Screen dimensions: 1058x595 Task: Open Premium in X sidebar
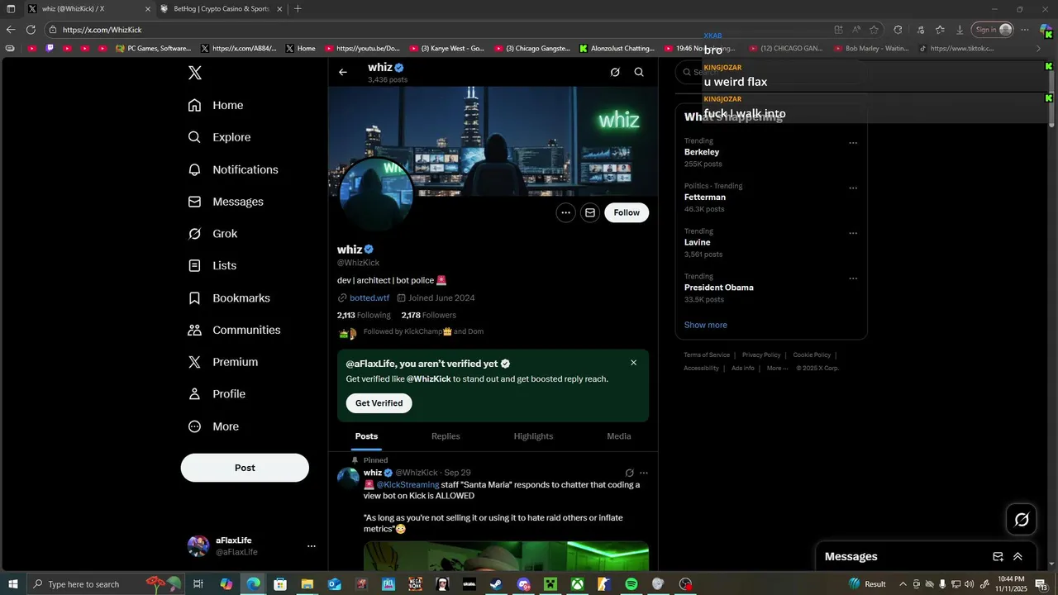tap(222, 362)
